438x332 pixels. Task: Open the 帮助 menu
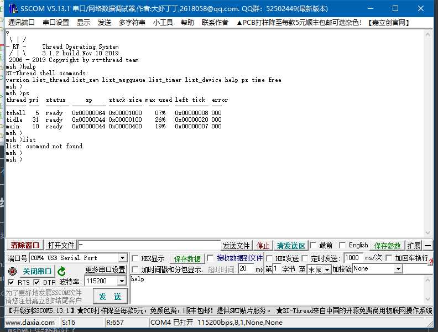click(187, 22)
